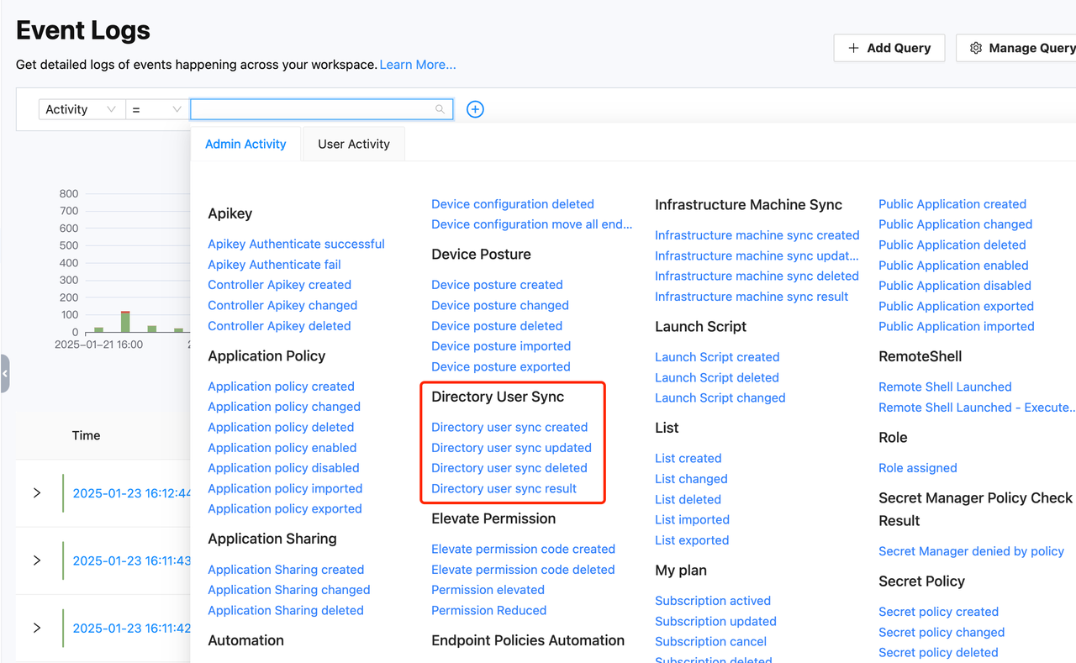Click the blue plus add-filter icon
Screen dimensions: 1076x663
click(475, 109)
